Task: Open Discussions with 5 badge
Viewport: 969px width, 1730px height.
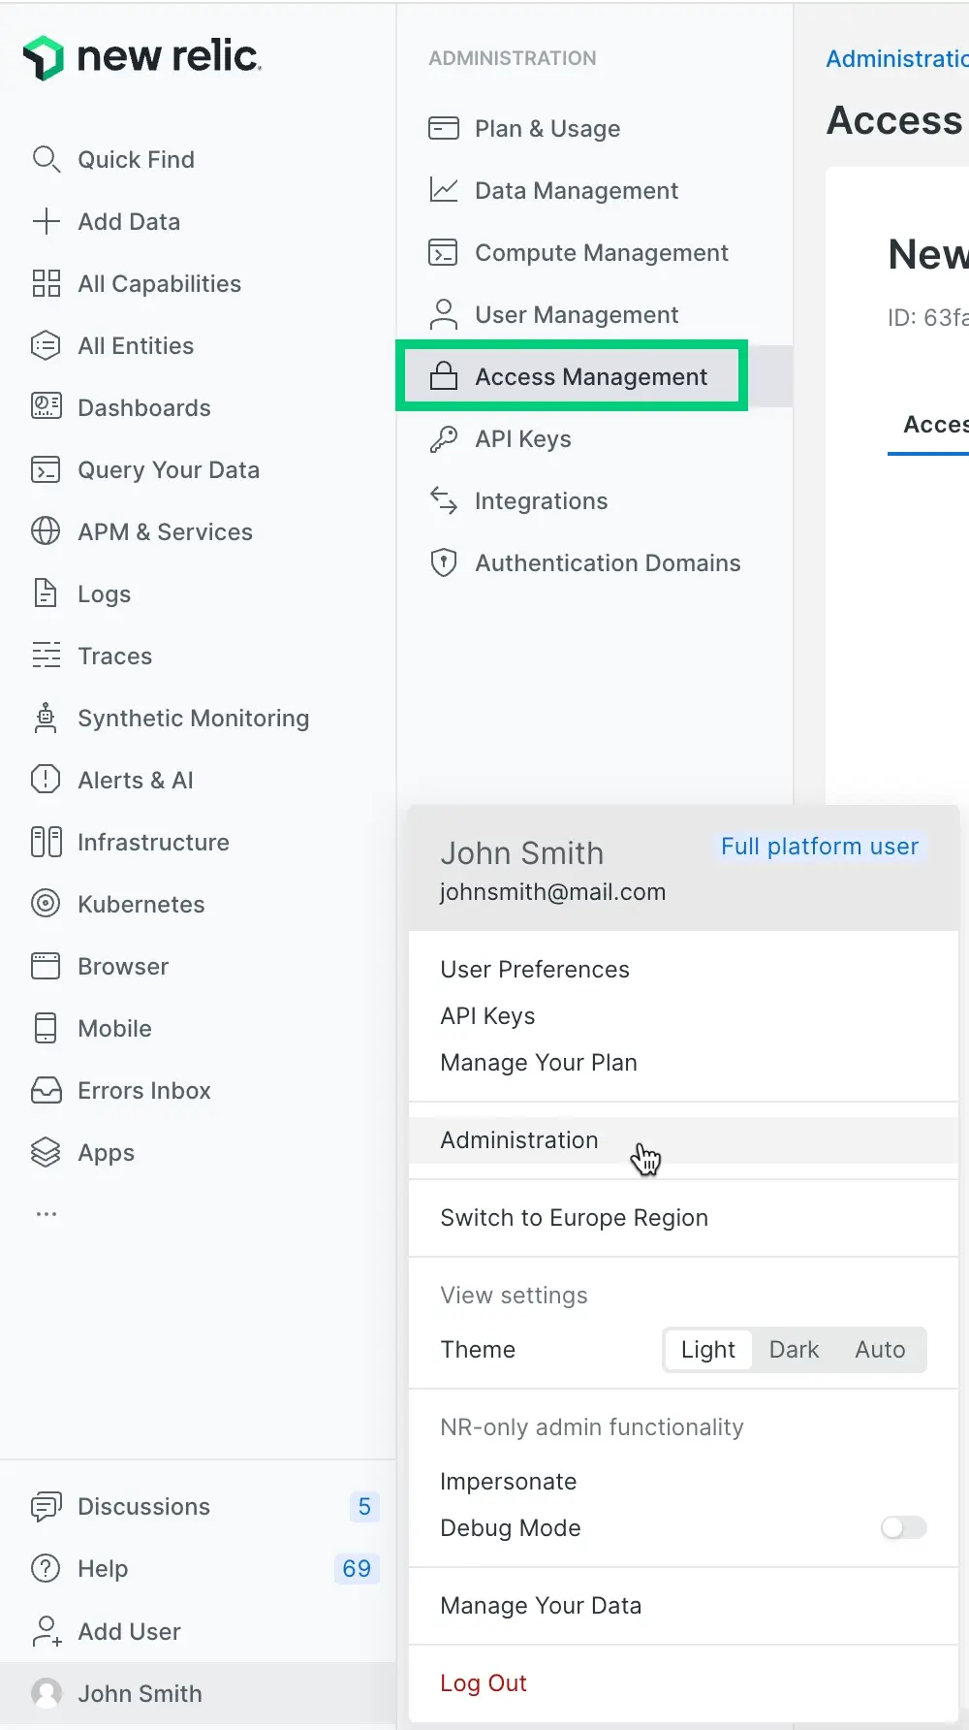Action: (143, 1506)
